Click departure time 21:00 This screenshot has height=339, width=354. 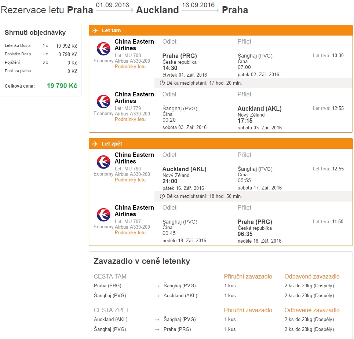click(x=170, y=181)
